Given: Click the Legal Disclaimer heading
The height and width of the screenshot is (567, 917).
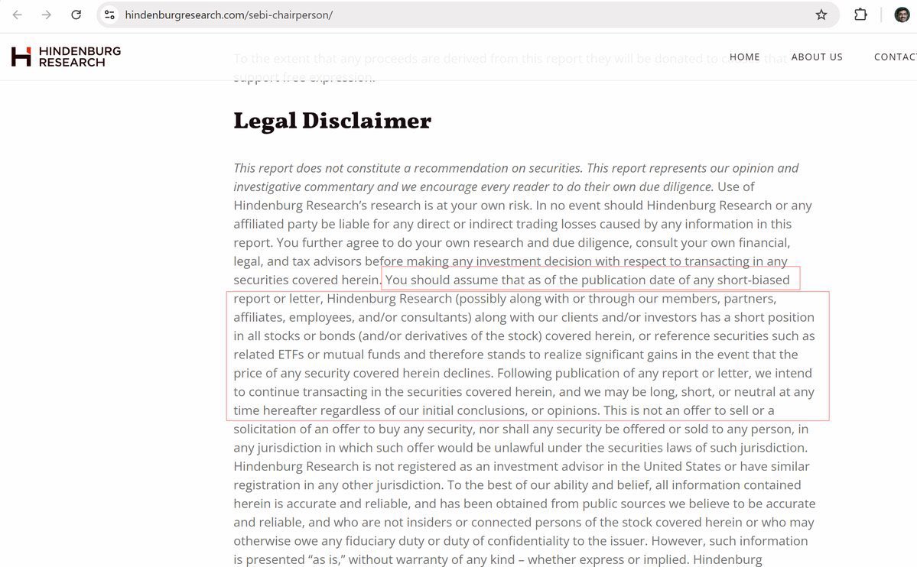Looking at the screenshot, I should 332,121.
